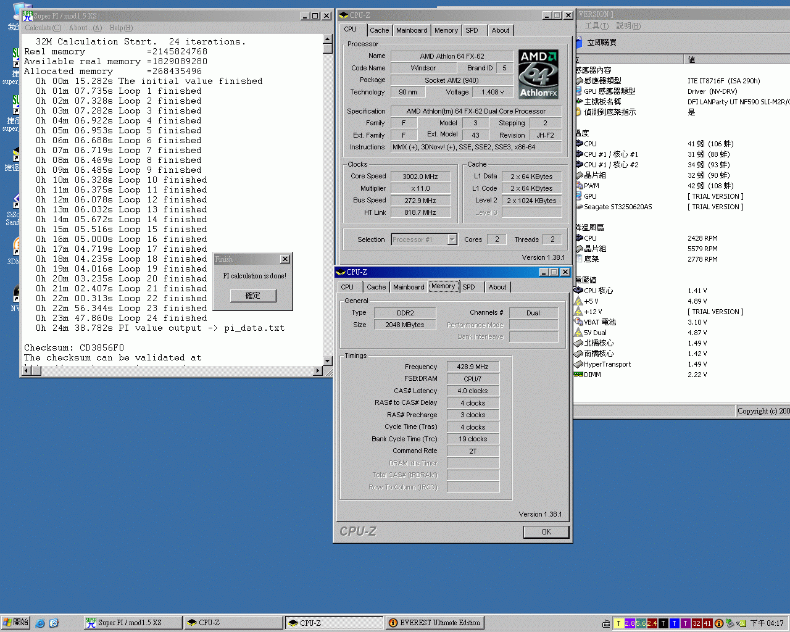This screenshot has height=632, width=790.
Task: Click the Seagate ST3250620AS drive icon
Action: pos(579,207)
